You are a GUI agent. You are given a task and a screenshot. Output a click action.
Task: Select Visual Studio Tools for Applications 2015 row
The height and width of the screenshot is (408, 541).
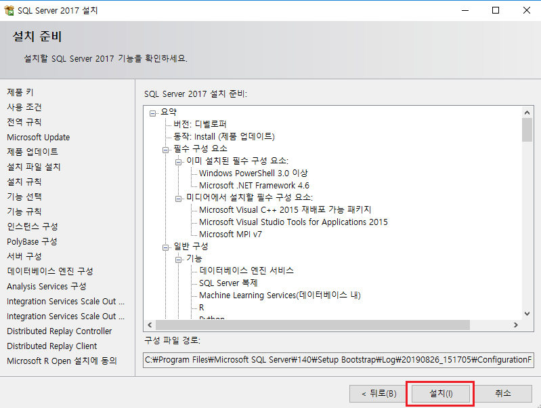[293, 222]
